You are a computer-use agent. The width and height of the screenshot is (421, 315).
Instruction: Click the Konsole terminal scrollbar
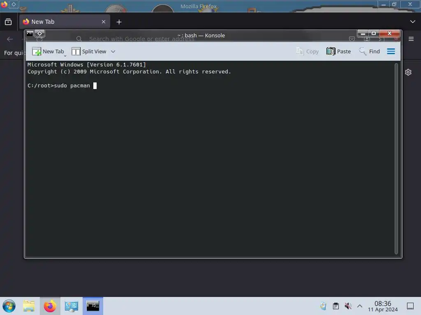(x=396, y=159)
